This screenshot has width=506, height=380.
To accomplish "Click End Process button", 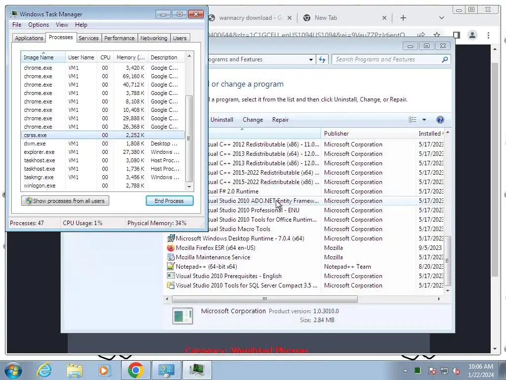I will tap(169, 201).
